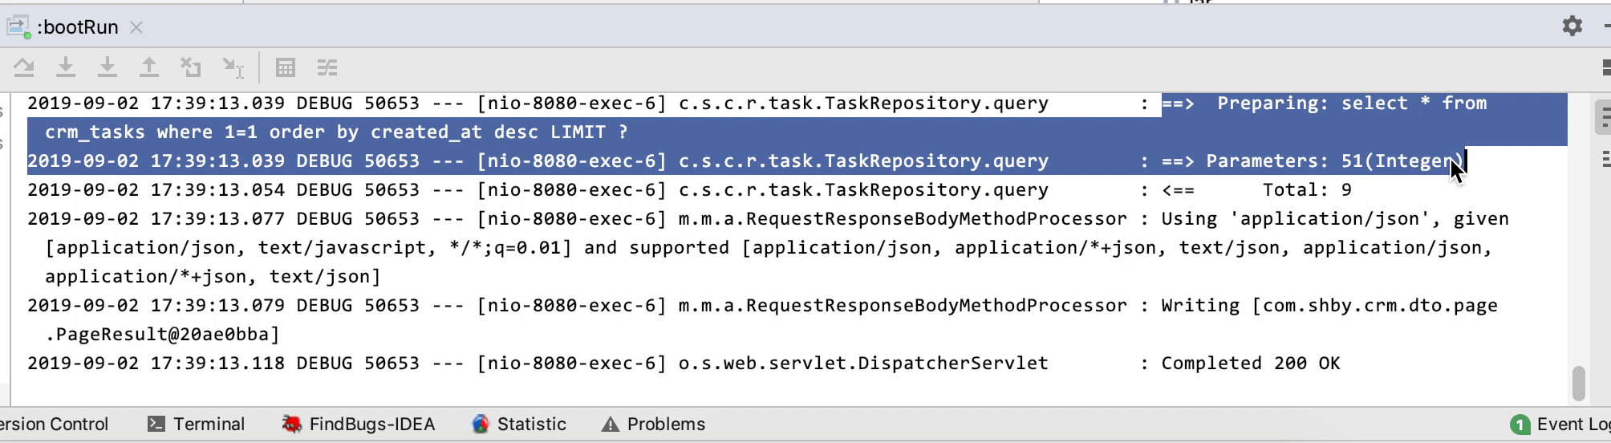Select the :bootRun tab
Image resolution: width=1611 pixels, height=443 pixels.
pos(77,27)
